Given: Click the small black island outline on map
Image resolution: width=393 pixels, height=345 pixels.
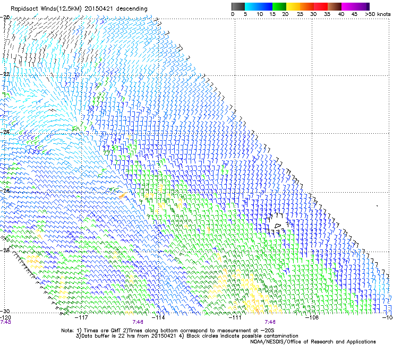Looking at the screenshot, I should click(277, 226).
